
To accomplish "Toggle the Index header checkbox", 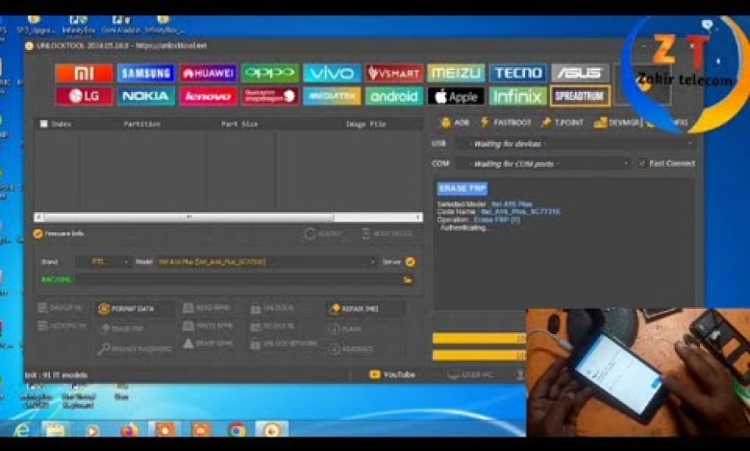I will 44,124.
